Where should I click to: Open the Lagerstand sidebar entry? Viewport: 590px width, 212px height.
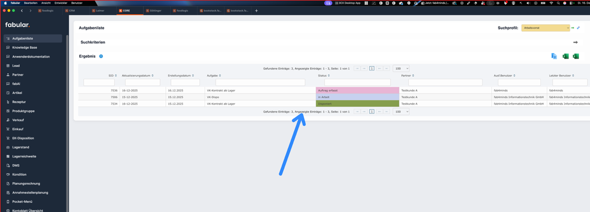coord(20,147)
